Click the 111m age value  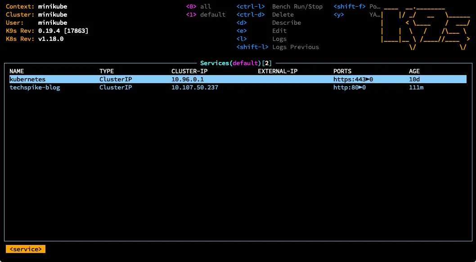point(416,88)
